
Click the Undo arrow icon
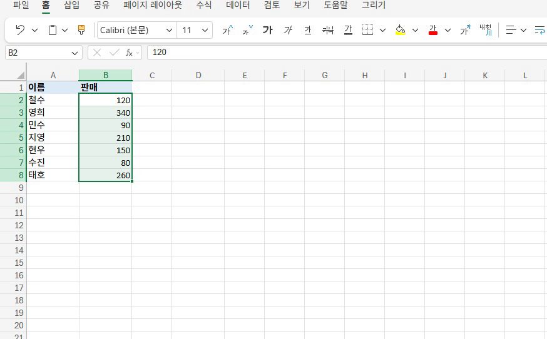click(x=20, y=30)
